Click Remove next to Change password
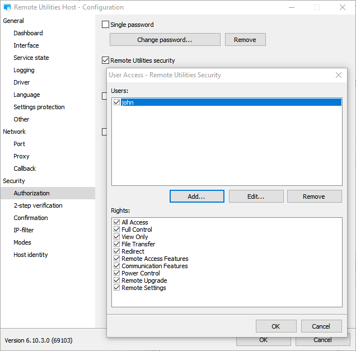This screenshot has width=356, height=351. pyautogui.click(x=245, y=40)
